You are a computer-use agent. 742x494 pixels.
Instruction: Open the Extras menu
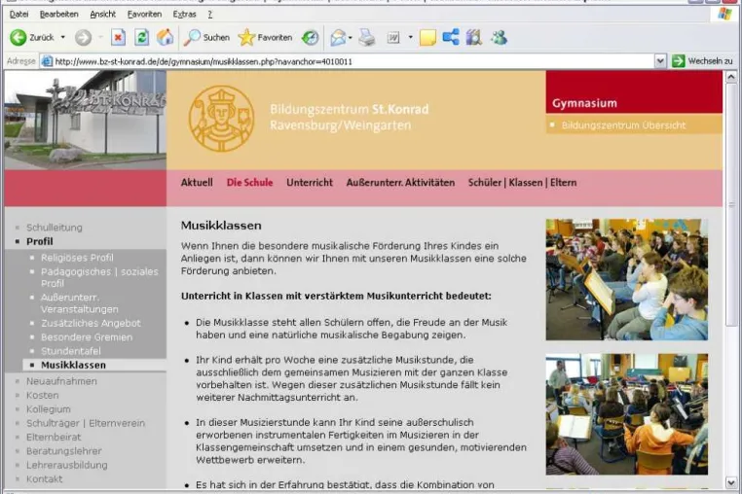click(185, 15)
